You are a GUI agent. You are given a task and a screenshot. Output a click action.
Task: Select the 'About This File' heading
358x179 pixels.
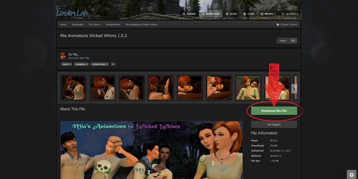click(x=73, y=109)
